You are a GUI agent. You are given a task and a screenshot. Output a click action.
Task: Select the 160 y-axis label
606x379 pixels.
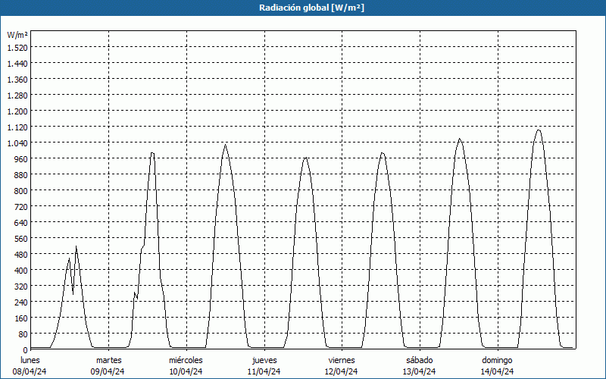tap(21, 318)
